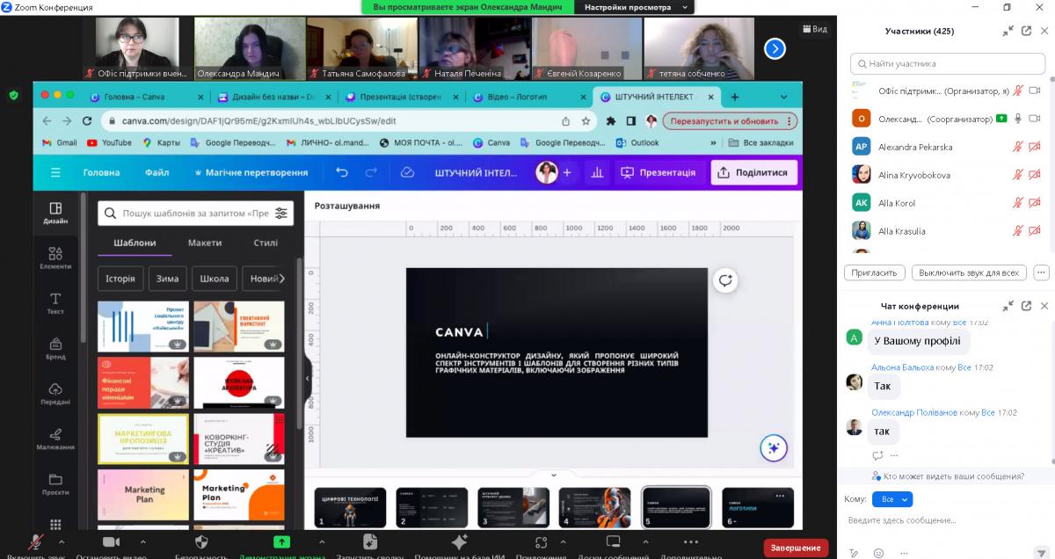1055x559 pixels.
Task: Click the cloud save status icon
Action: [407, 172]
